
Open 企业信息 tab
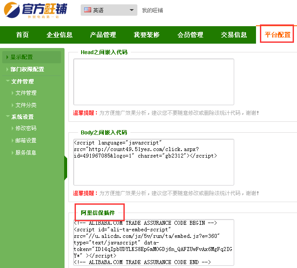[59, 34]
